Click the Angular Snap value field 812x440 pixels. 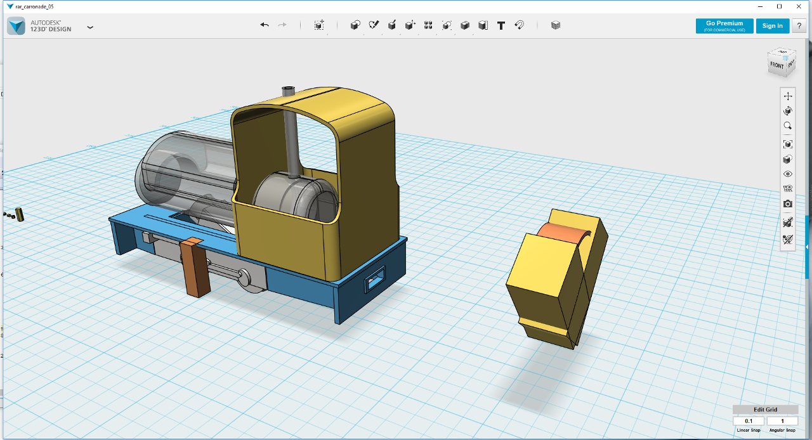pyautogui.click(x=782, y=421)
